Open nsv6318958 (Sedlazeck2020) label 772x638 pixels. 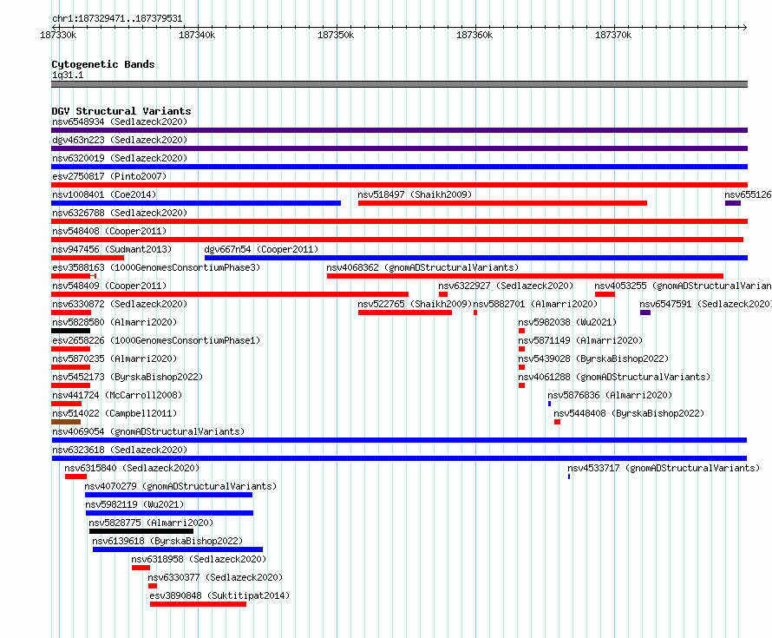[199, 559]
